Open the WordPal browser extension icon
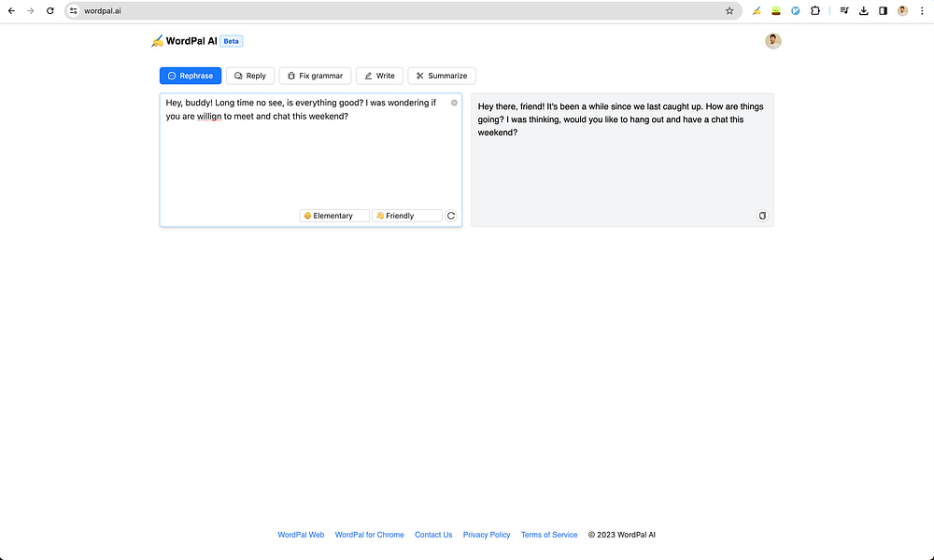Screen dimensions: 934x560 tap(757, 10)
